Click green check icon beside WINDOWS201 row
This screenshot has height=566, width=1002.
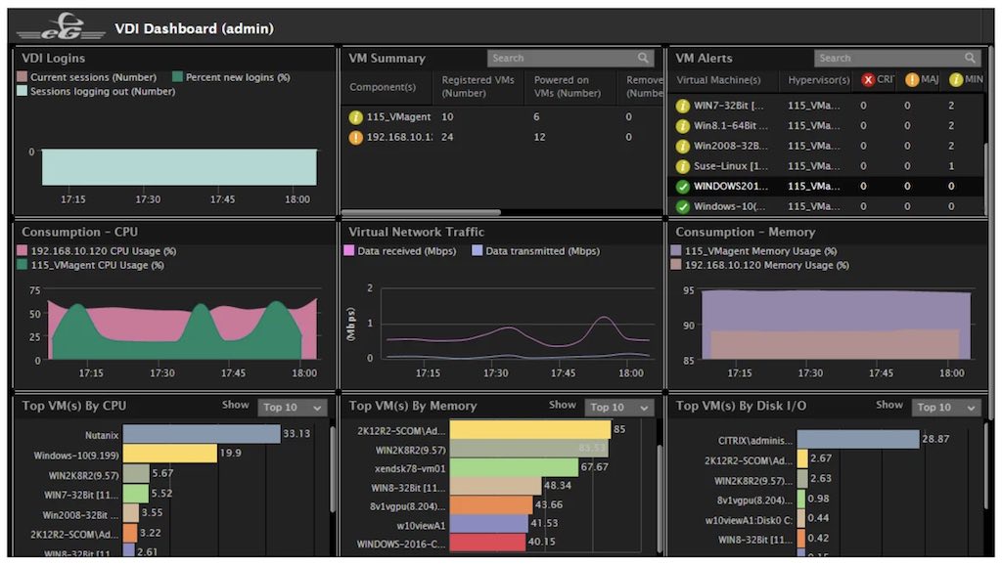[683, 186]
